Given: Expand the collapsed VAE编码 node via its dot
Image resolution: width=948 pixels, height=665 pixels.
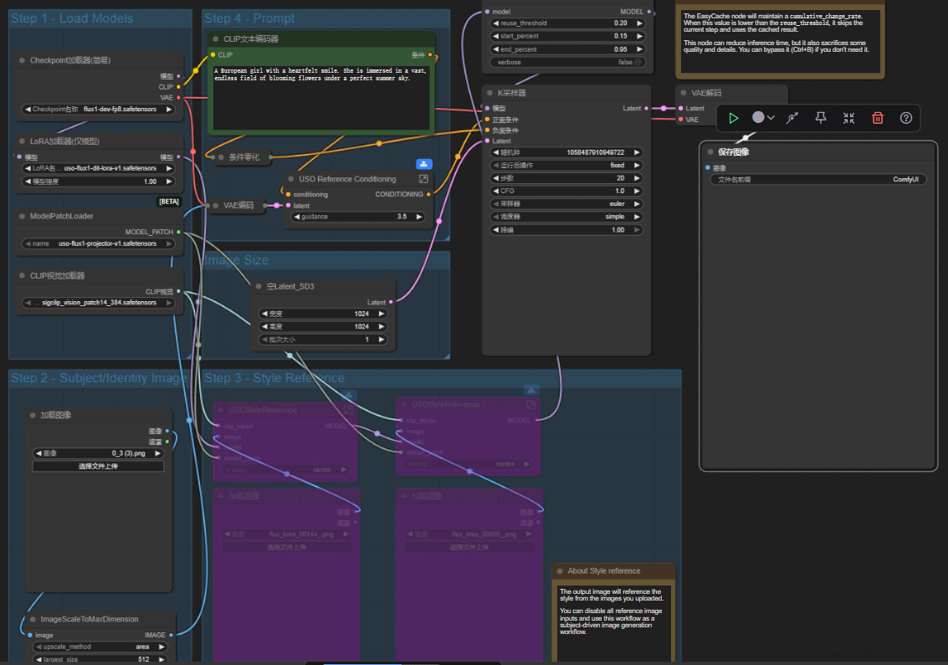Looking at the screenshot, I should [x=215, y=206].
